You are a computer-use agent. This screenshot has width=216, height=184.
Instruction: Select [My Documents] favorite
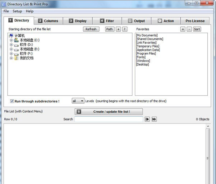point(147,35)
